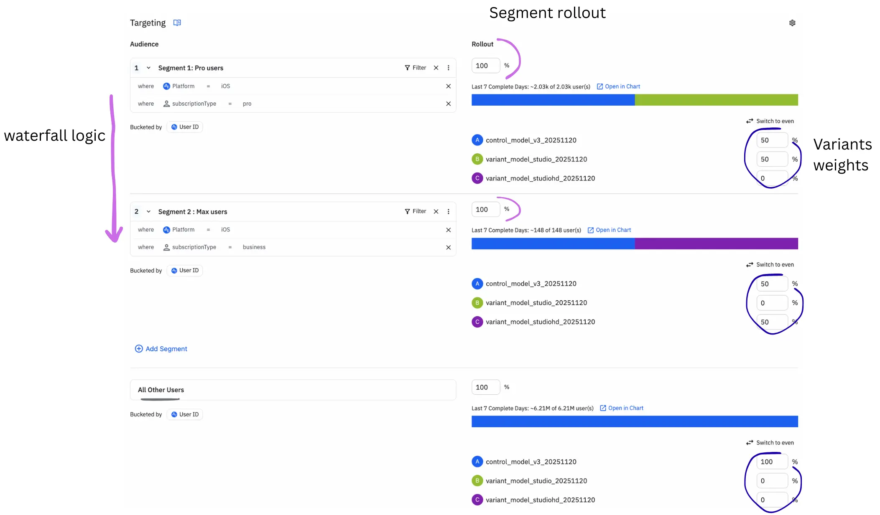Remove Segment 1: Pro users with X icon

click(436, 68)
